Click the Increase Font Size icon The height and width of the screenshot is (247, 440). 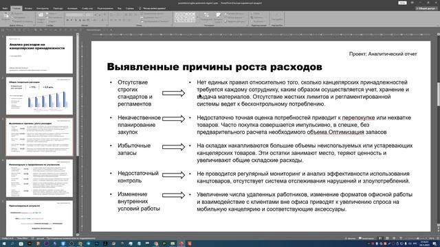[x=96, y=15]
